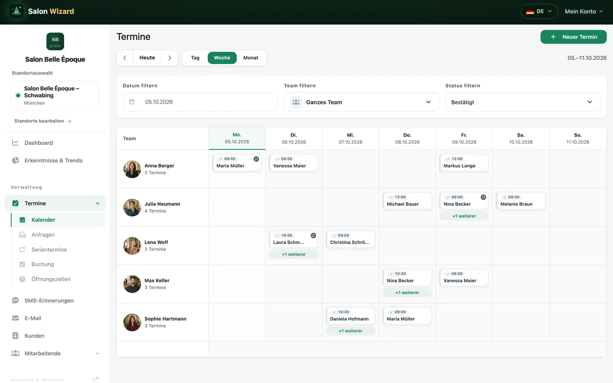Click the Kalender calendar icon
This screenshot has height=383, width=613.
point(22,220)
